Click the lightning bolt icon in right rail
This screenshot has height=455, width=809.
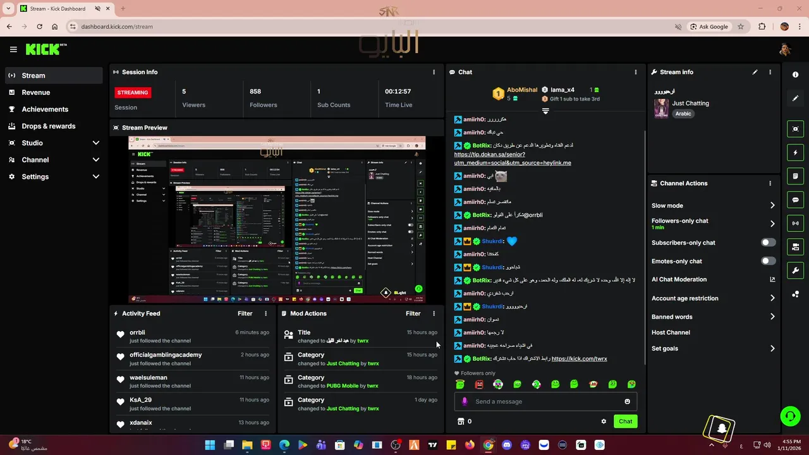point(795,152)
